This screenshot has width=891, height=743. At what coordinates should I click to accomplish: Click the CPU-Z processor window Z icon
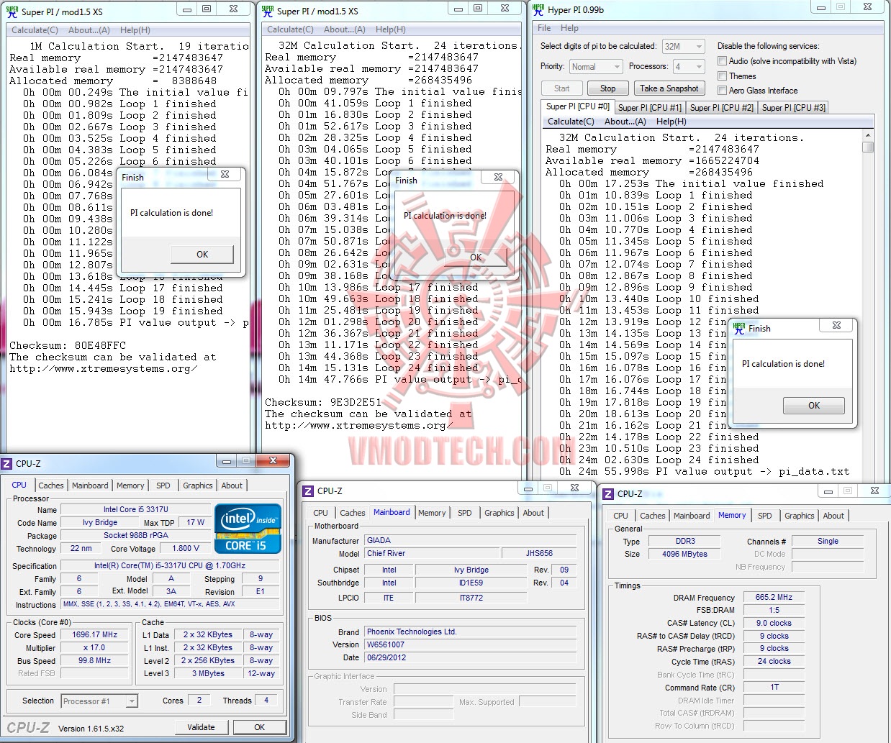7,464
